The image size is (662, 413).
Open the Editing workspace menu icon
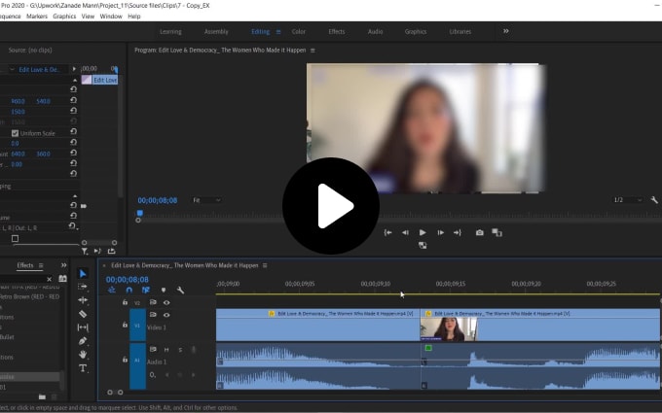(278, 32)
